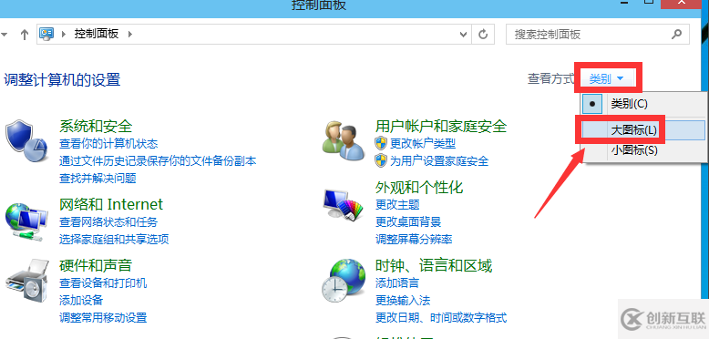Open Appearance and Personalization monitor icon
The height and width of the screenshot is (339, 709).
344,204
